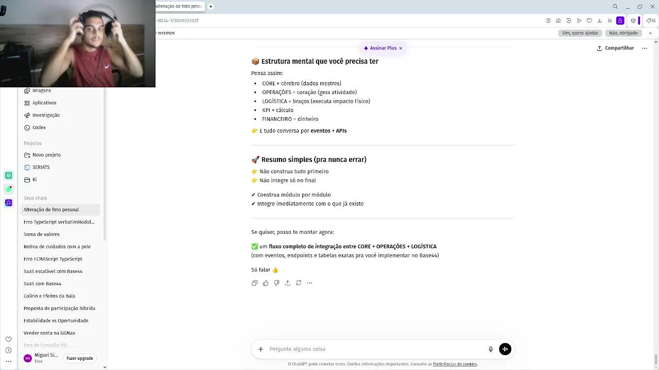
Task: Click the Fazer upgrade button
Action: coord(80,358)
